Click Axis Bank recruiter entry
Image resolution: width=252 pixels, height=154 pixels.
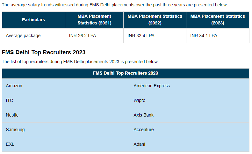point(143,115)
